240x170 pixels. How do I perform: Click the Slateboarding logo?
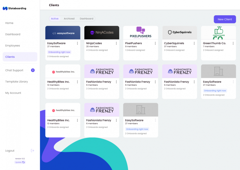tap(14, 8)
